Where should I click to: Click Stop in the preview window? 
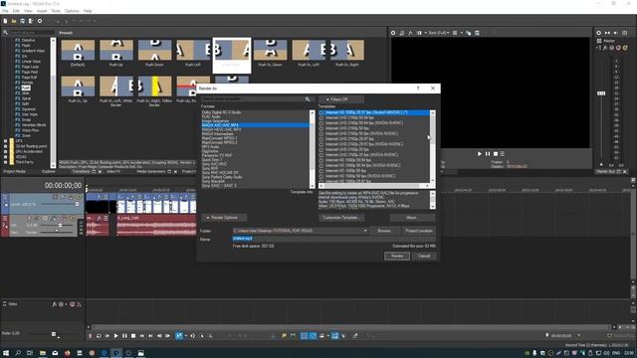496,154
